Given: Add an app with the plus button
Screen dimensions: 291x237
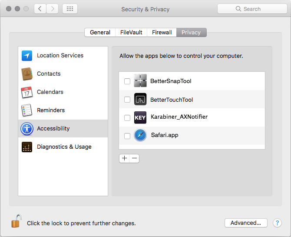Looking at the screenshot, I should pos(124,158).
